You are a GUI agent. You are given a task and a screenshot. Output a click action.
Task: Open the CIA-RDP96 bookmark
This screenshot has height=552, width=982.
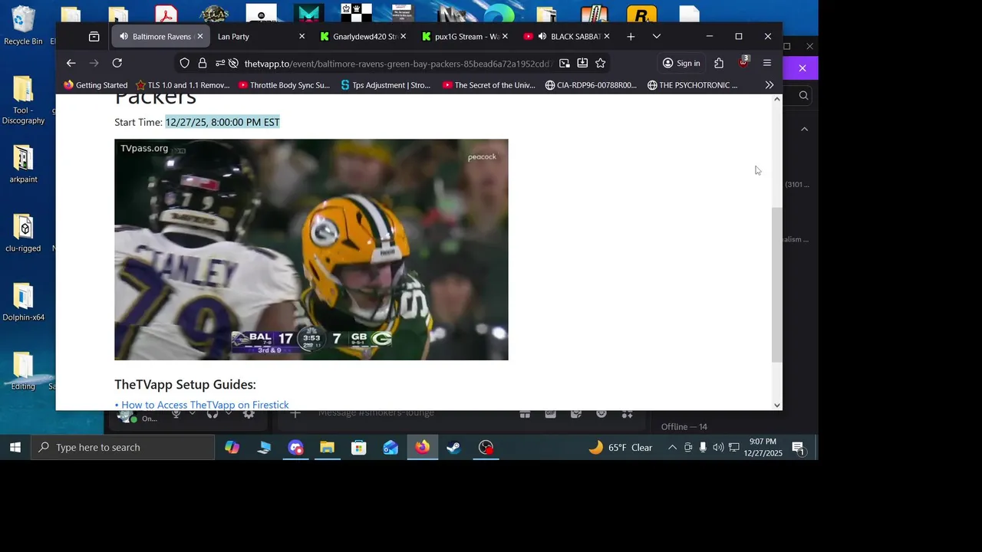pos(591,85)
